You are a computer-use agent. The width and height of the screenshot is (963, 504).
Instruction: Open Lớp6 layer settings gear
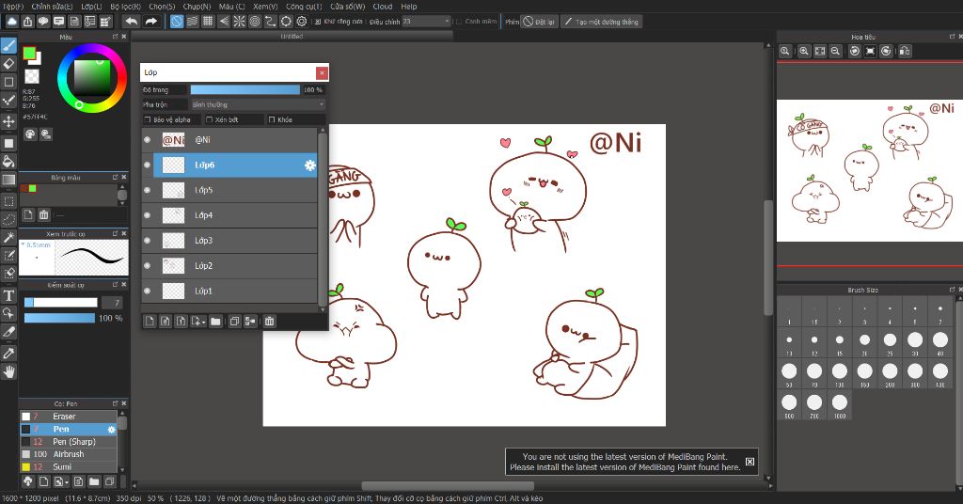(310, 165)
